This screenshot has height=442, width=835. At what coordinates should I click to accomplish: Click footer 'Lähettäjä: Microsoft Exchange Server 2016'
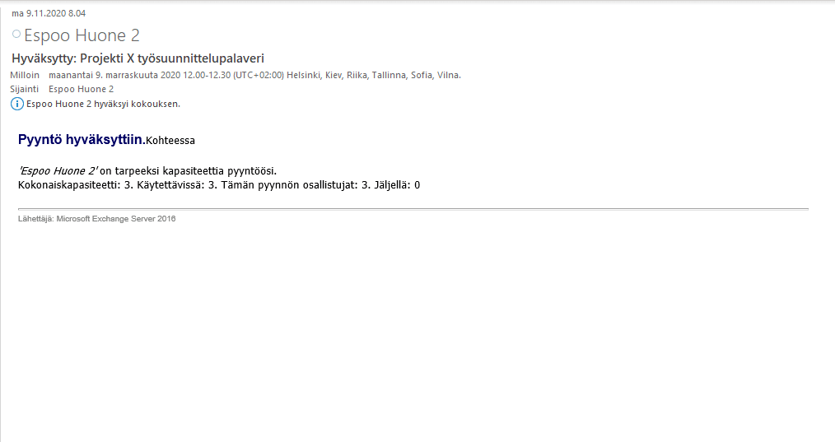coord(97,219)
